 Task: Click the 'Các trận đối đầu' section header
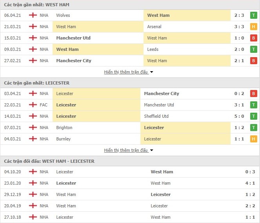click(x=49, y=161)
